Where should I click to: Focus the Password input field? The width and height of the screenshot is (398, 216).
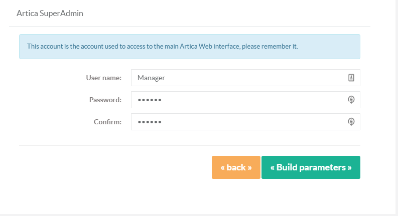pyautogui.click(x=245, y=100)
